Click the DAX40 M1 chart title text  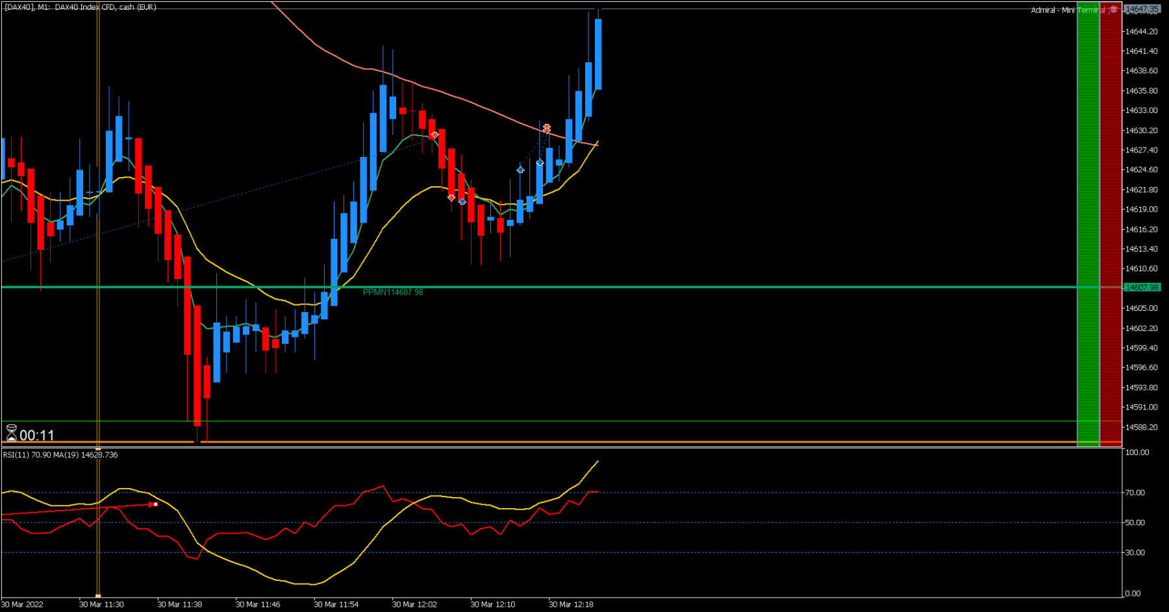coord(81,7)
